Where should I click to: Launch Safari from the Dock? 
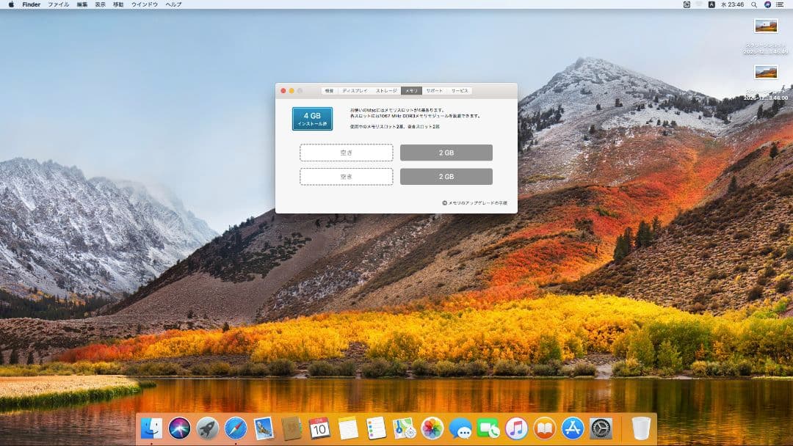coord(236,428)
